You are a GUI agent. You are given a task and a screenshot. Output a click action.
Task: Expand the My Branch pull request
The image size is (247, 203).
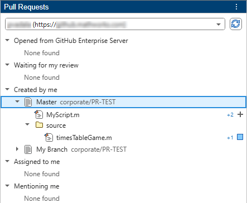(17, 149)
